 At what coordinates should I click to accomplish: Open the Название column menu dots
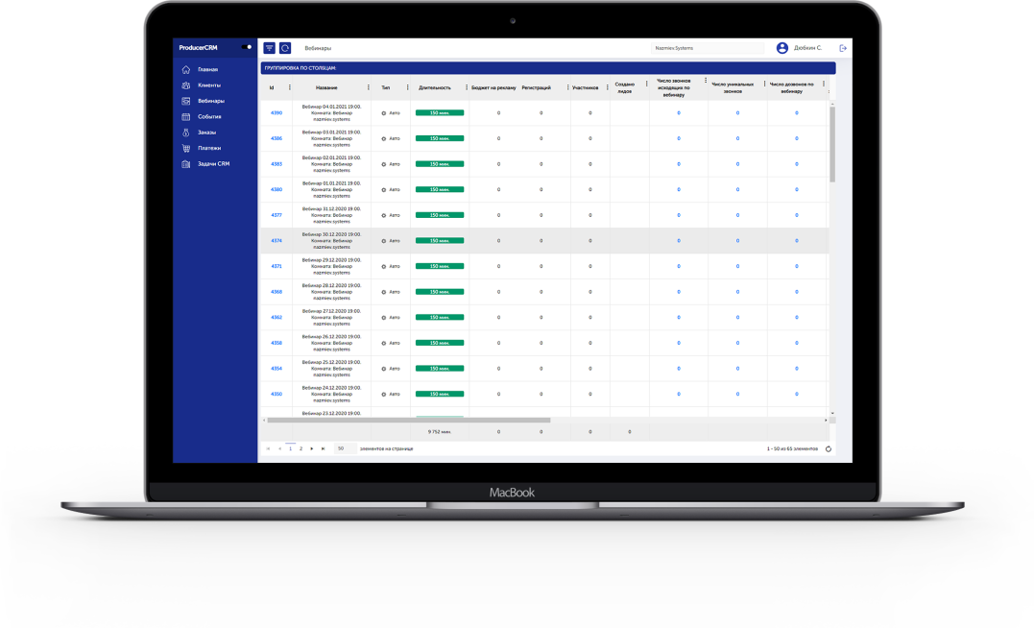point(368,87)
